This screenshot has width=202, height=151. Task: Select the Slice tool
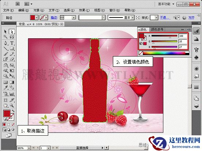[12, 100]
